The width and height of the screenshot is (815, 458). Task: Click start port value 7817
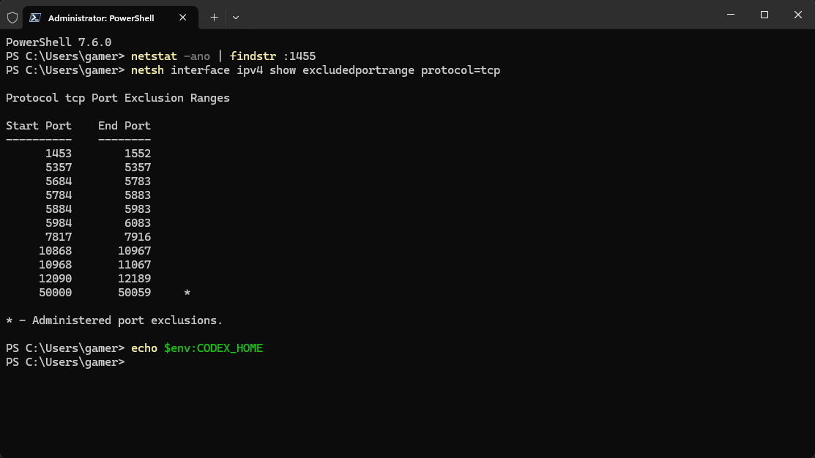tap(59, 237)
